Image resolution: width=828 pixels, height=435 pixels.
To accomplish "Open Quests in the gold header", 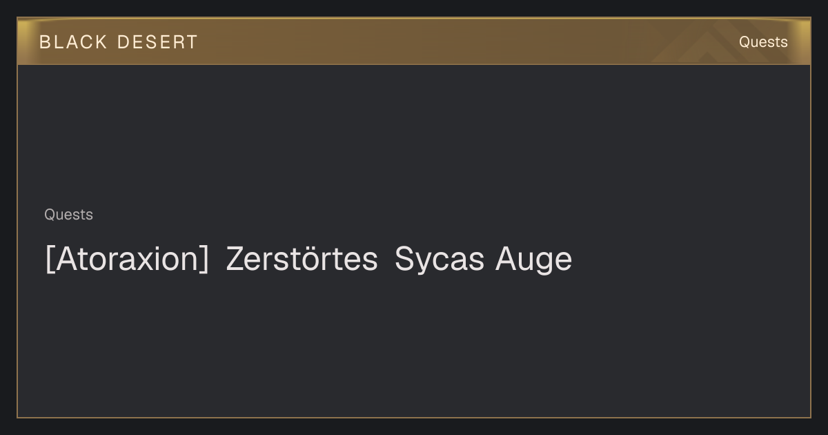I will 763,42.
